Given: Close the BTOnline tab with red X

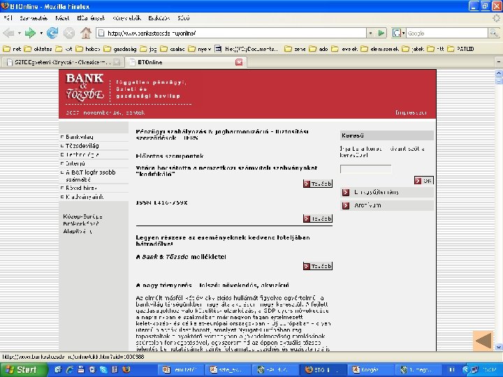Looking at the screenshot, I should click(x=239, y=62).
